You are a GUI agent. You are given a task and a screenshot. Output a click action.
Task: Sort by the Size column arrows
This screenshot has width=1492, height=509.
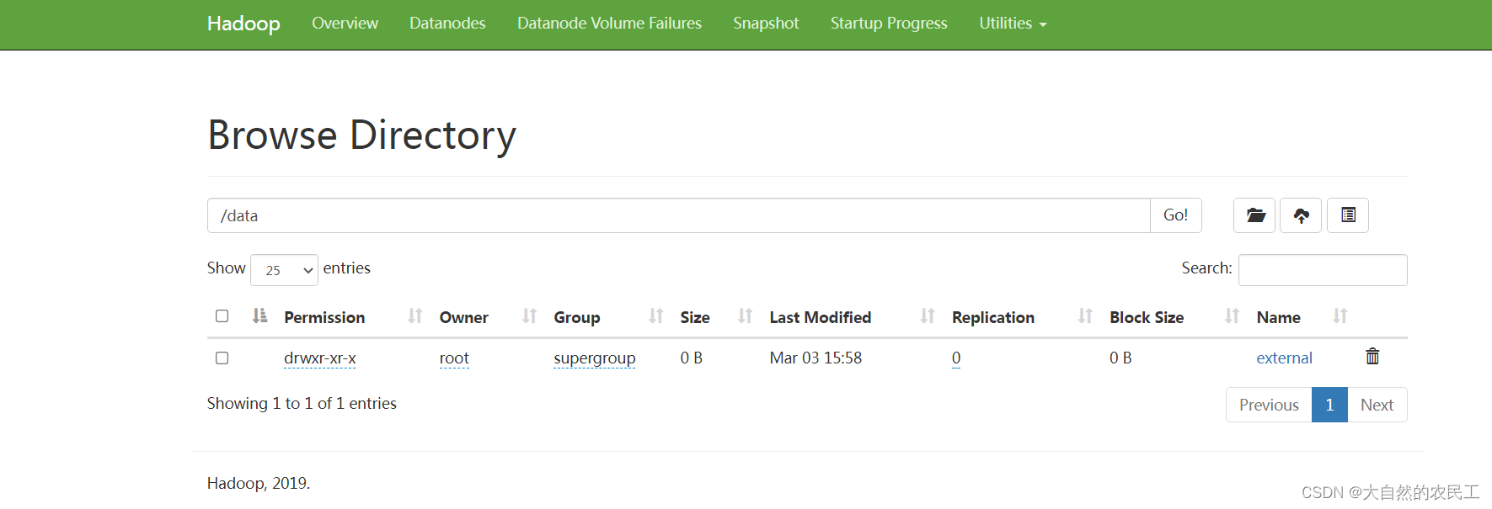745,316
